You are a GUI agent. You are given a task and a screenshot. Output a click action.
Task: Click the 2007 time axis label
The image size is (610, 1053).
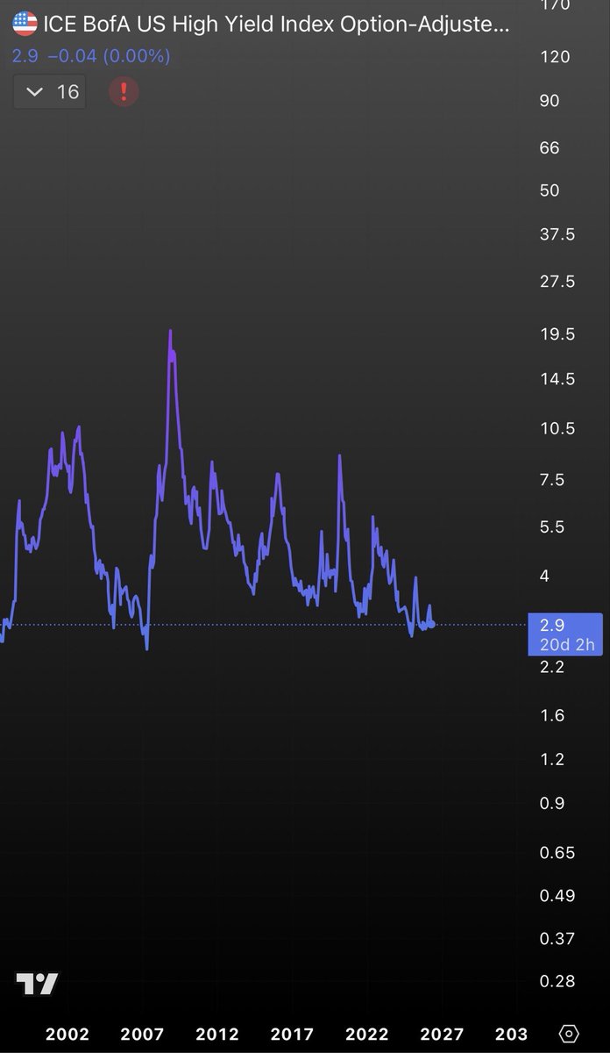[142, 1034]
